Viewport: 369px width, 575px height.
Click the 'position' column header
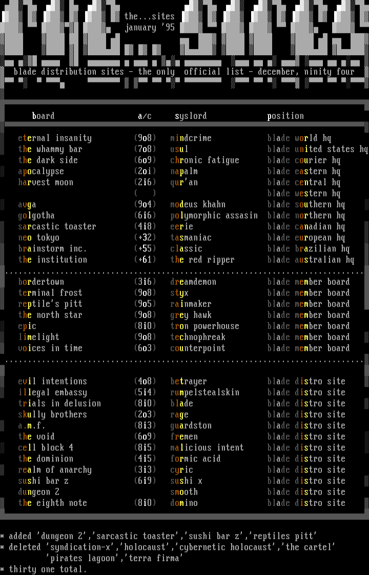pos(285,116)
